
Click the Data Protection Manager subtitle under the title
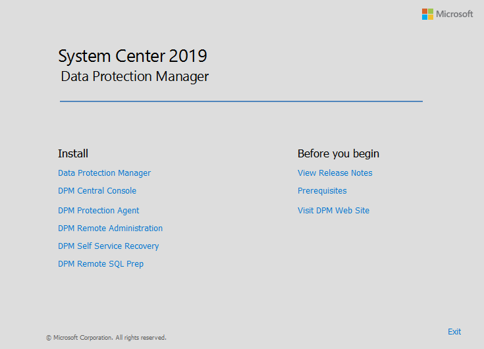pos(135,76)
